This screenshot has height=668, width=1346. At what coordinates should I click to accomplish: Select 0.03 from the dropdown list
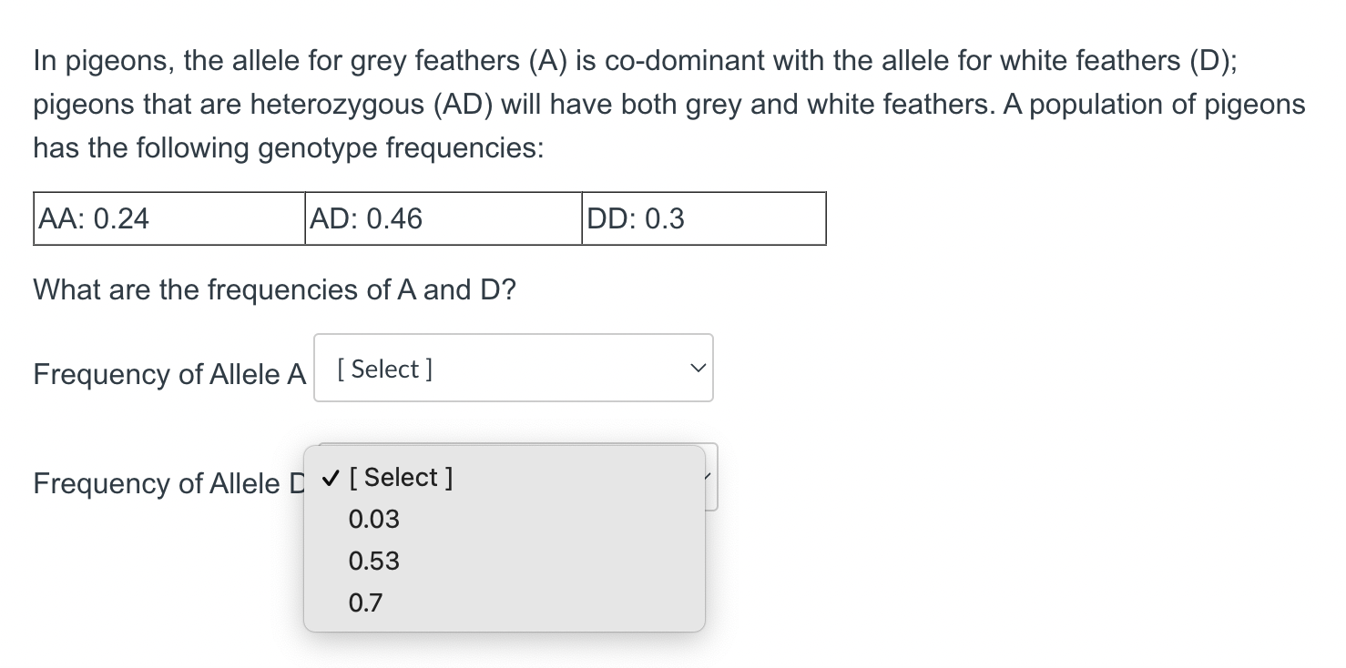pyautogui.click(x=373, y=519)
